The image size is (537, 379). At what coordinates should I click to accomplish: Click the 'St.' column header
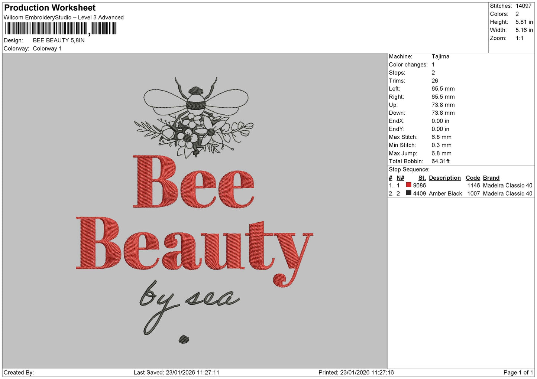tap(422, 178)
